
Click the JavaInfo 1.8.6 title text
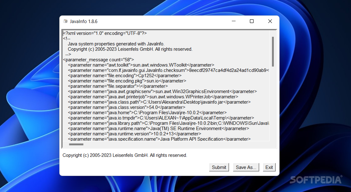83,21
